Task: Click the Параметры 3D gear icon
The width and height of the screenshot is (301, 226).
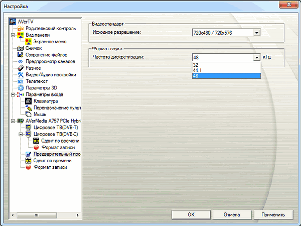Action: point(21,88)
